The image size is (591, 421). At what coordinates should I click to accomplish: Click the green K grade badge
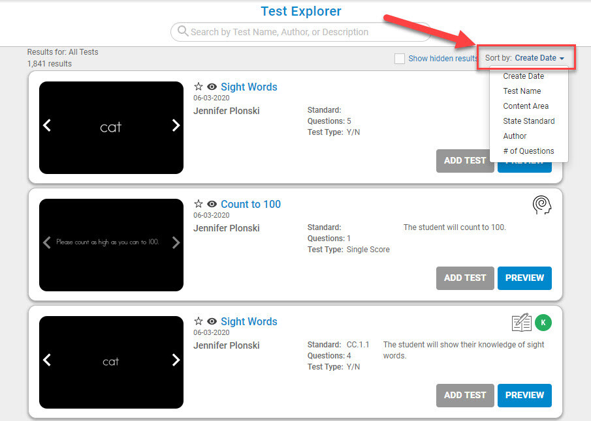tap(543, 323)
